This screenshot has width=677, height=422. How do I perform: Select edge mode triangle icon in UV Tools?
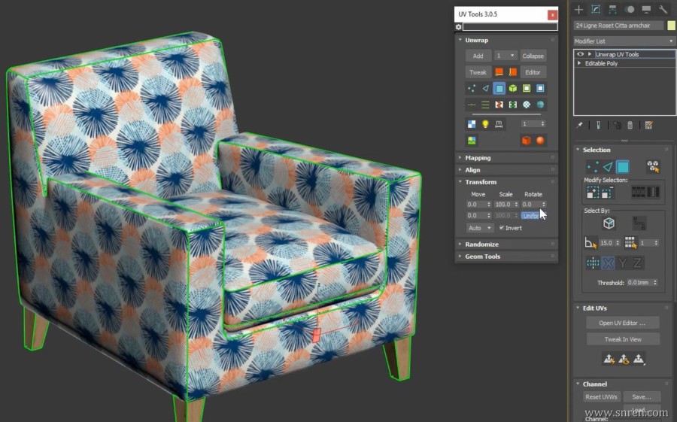(485, 89)
